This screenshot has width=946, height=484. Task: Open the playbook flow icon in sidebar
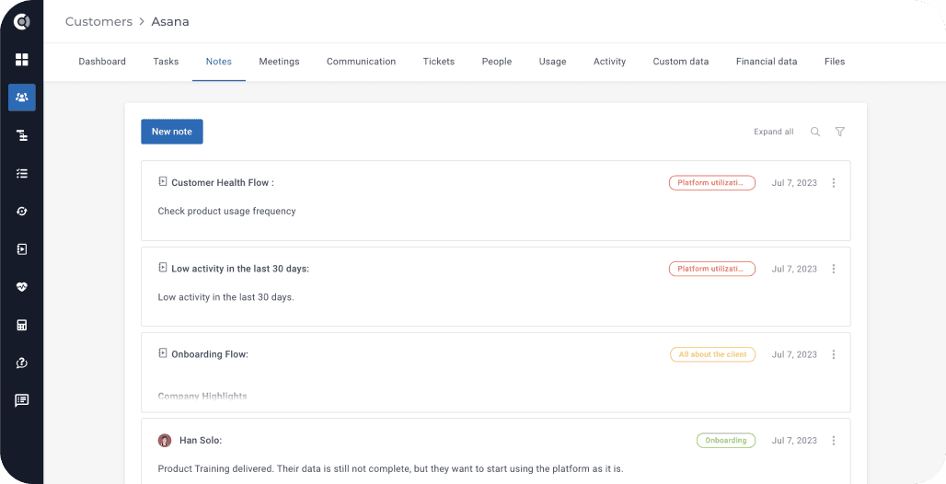(x=22, y=249)
